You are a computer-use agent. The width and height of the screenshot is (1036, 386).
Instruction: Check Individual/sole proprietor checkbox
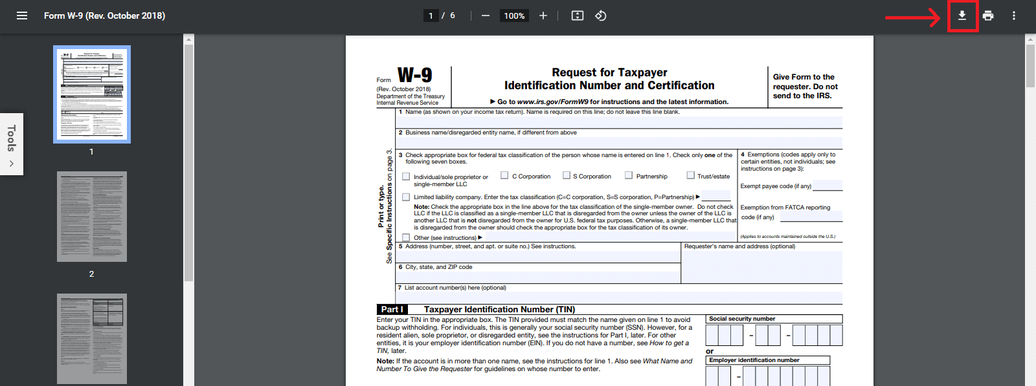[x=406, y=177]
